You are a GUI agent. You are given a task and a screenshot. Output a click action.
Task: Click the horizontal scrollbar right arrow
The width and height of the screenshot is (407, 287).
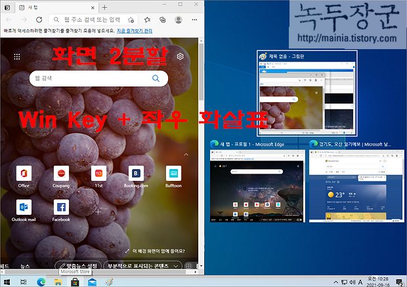(196, 272)
